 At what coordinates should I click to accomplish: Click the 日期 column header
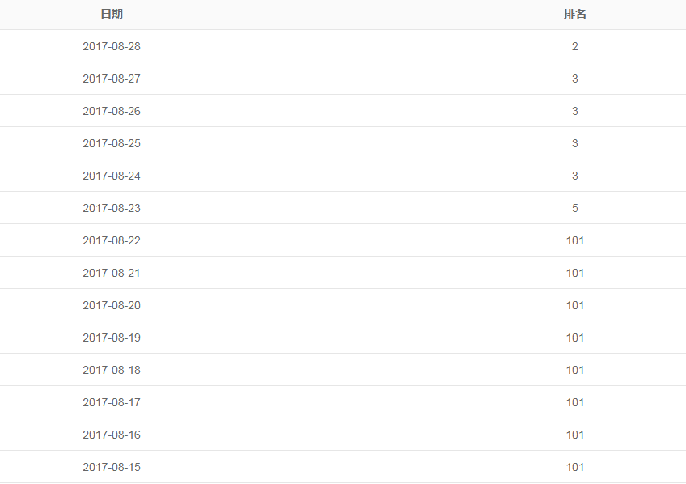(x=112, y=15)
